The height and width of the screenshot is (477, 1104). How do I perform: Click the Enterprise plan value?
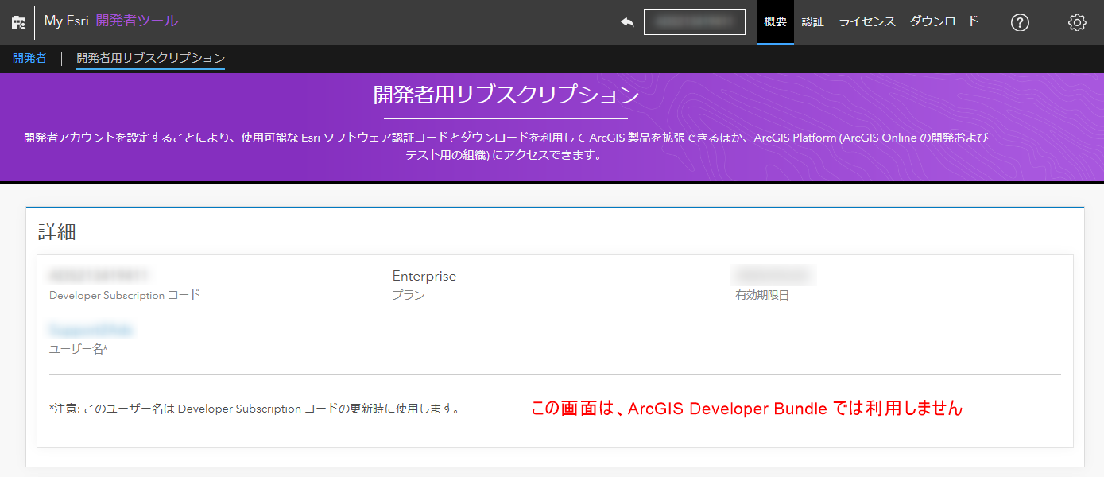coord(424,276)
